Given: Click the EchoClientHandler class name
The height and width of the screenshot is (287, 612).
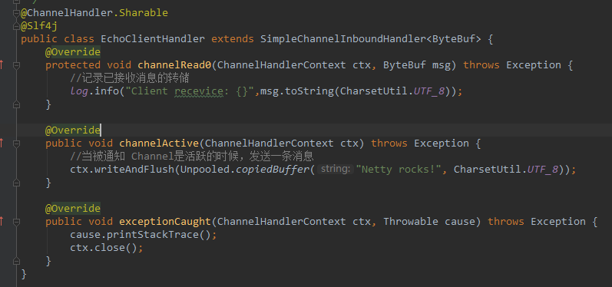Looking at the screenshot, I should pyautogui.click(x=153, y=39).
